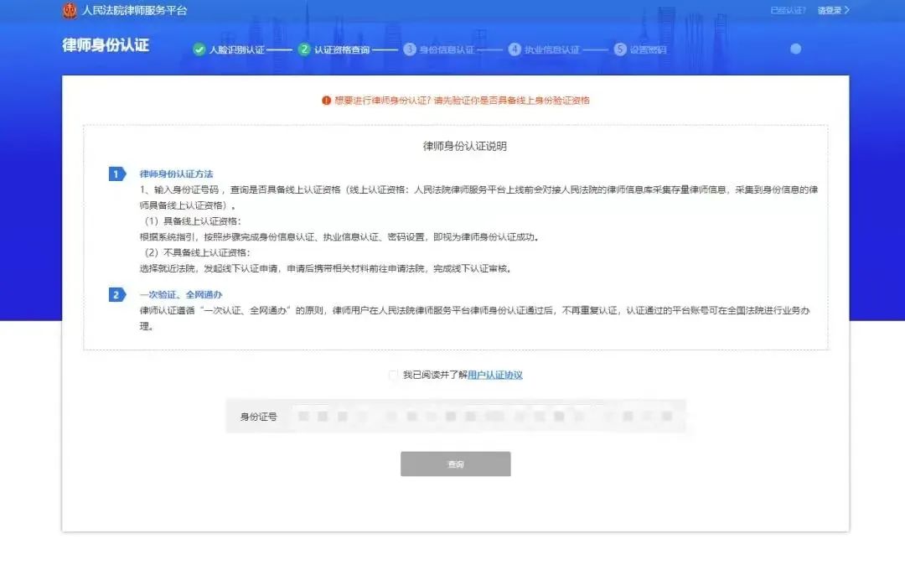Select the 认证资格查询 step label
905x565 pixels.
[342, 50]
